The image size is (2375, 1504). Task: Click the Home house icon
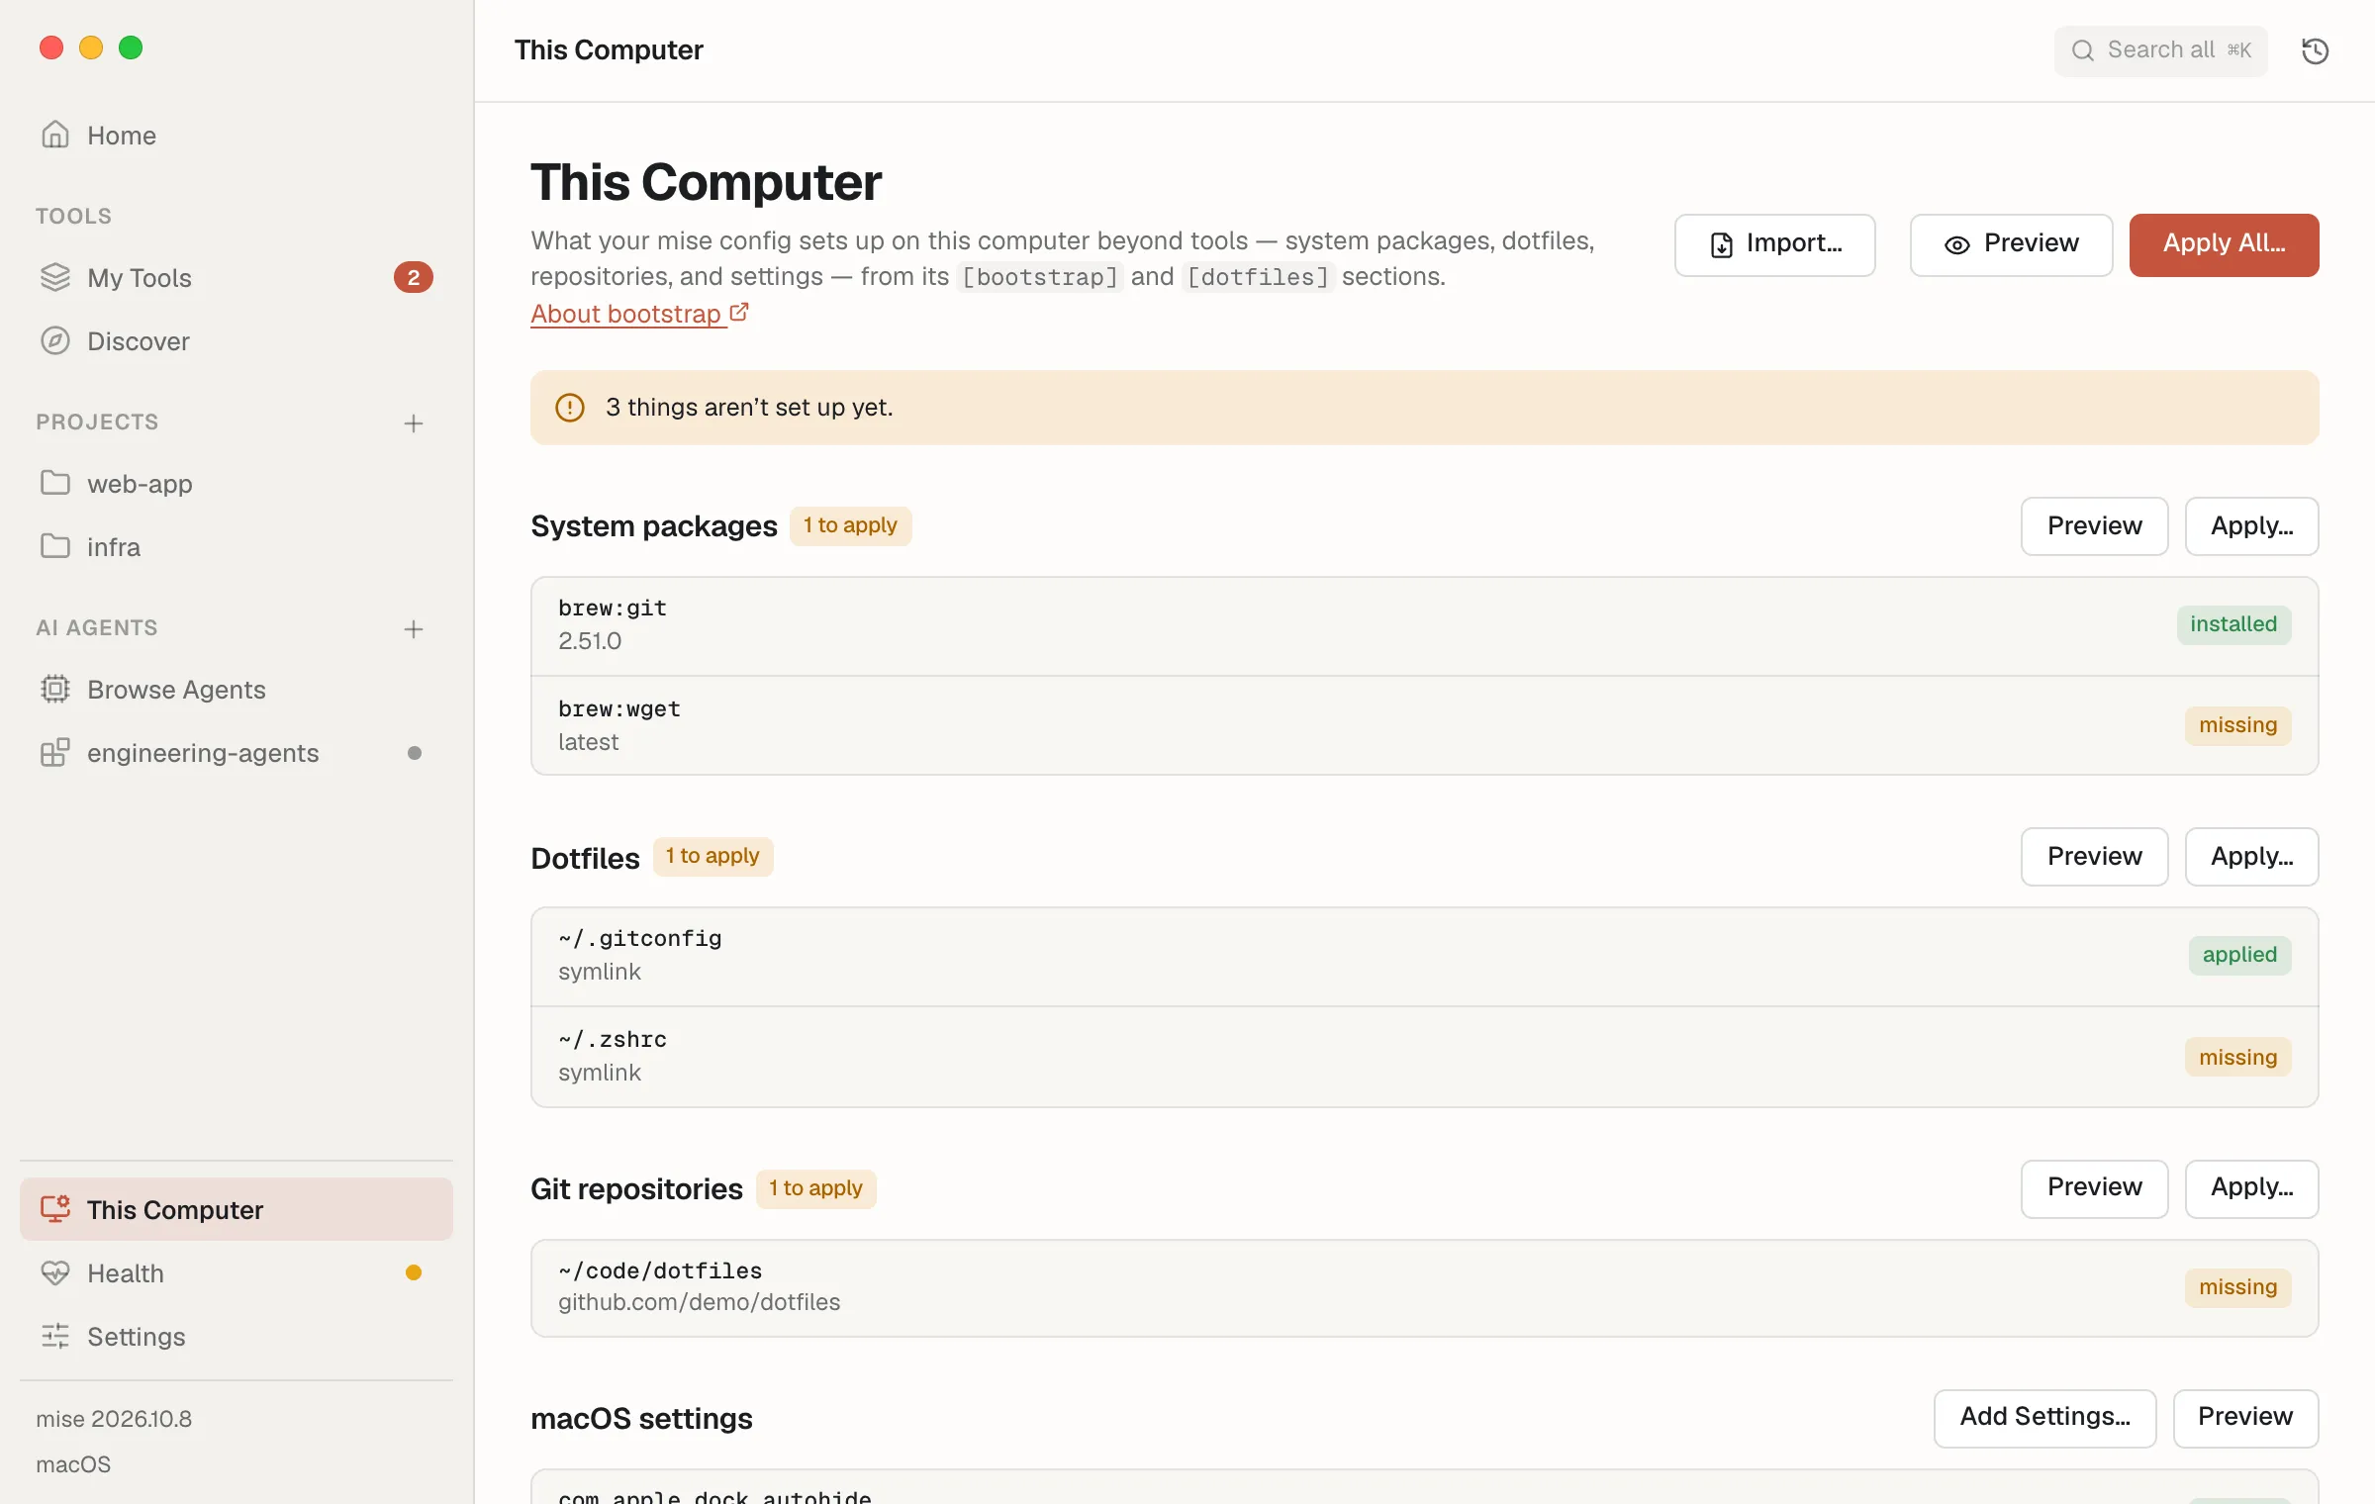point(55,135)
